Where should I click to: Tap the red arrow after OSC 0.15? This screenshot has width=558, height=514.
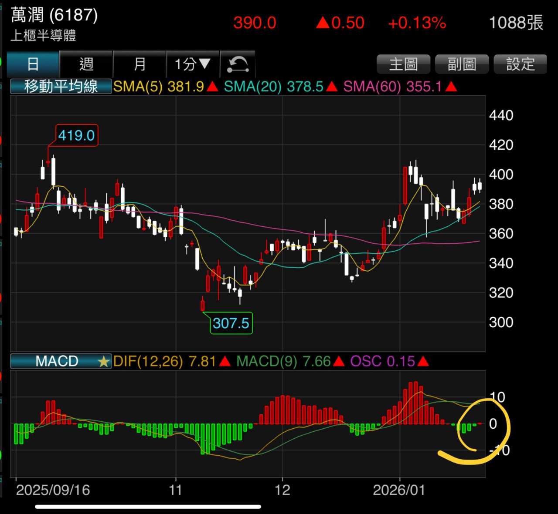(423, 361)
